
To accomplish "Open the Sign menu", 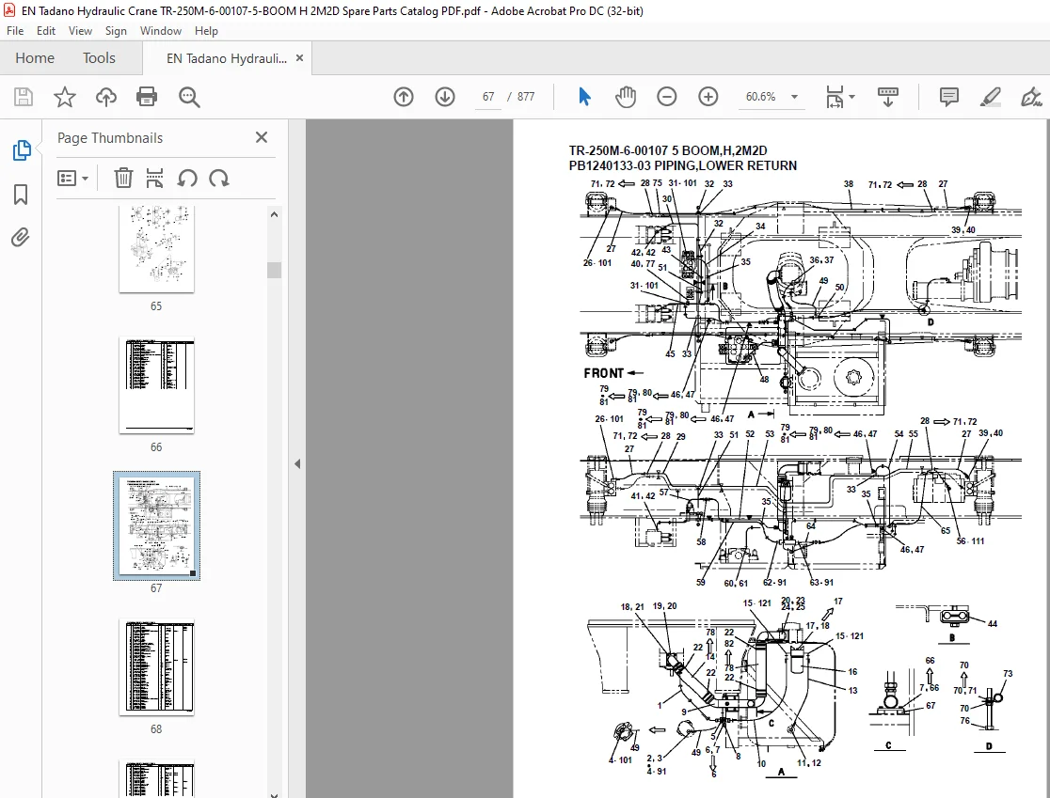I will [116, 31].
